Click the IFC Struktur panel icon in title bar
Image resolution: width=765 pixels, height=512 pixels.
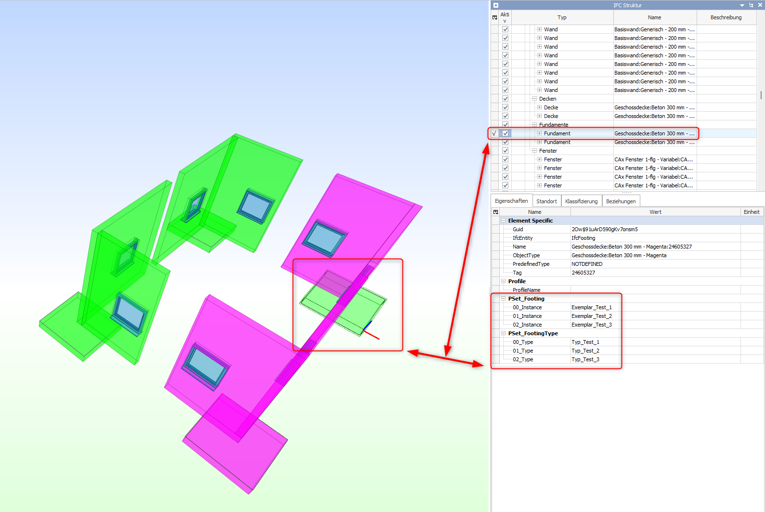tap(496, 5)
